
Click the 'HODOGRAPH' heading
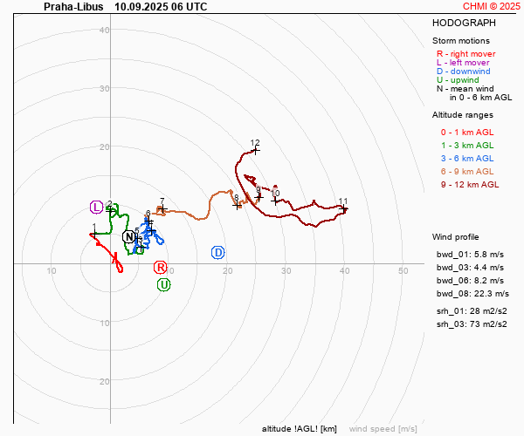point(464,23)
